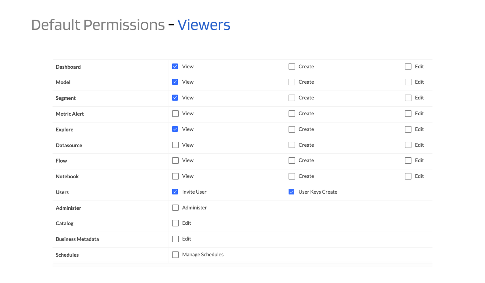Disable the User Keys Create permission
Viewport: 485px width, 283px height.
(291, 192)
